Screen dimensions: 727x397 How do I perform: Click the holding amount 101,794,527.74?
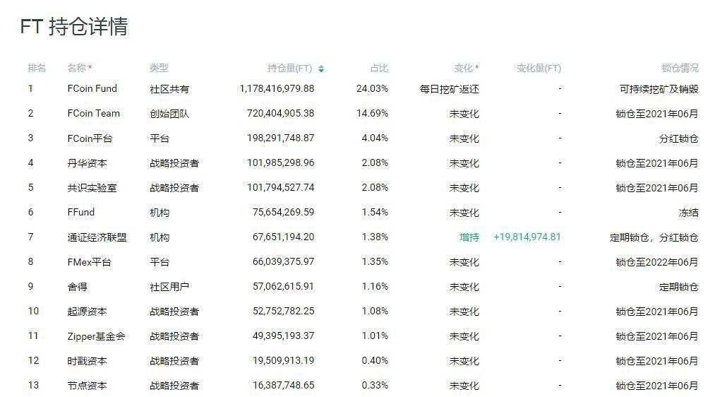(x=280, y=187)
